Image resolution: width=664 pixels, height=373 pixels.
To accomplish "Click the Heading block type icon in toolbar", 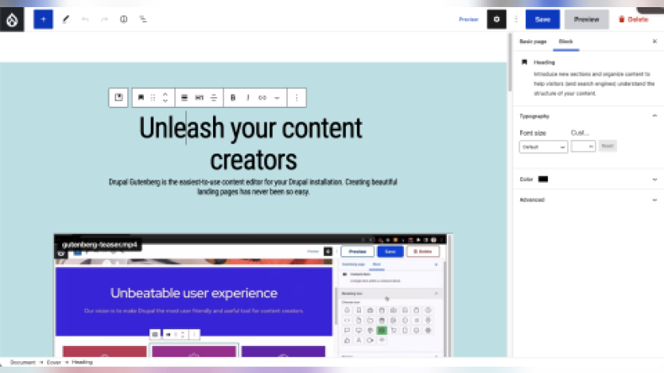I will [x=141, y=97].
